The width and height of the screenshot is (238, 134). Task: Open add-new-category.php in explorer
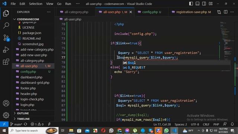(x=33, y=50)
